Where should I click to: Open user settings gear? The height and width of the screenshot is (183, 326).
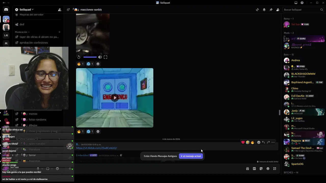(x=57, y=169)
